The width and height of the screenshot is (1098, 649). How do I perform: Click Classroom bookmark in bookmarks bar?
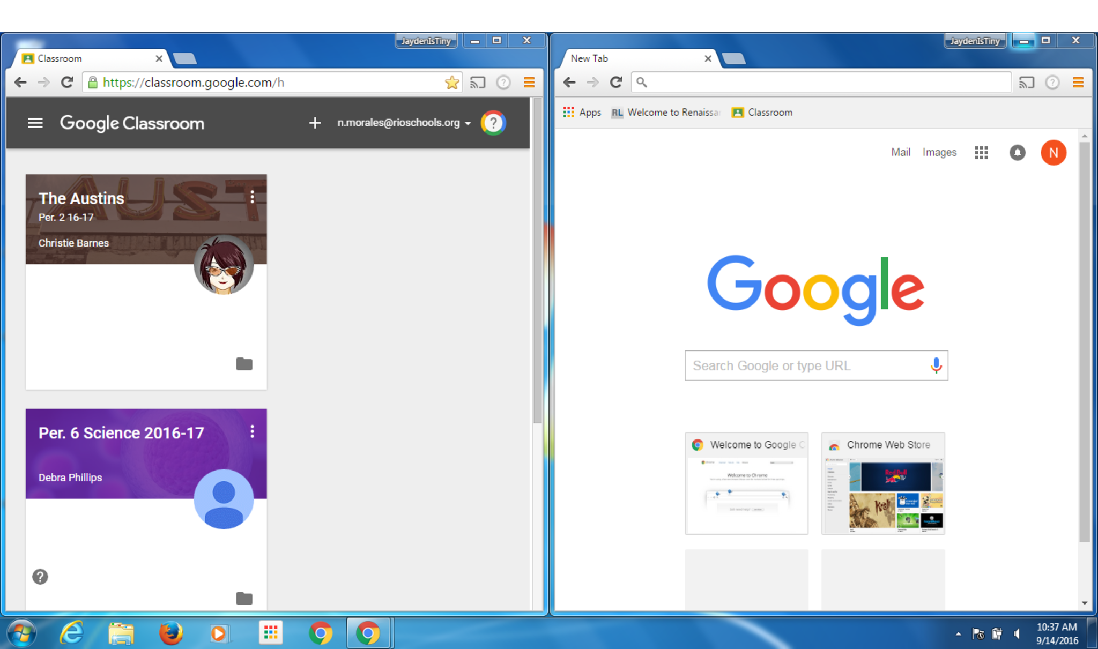[x=762, y=113]
